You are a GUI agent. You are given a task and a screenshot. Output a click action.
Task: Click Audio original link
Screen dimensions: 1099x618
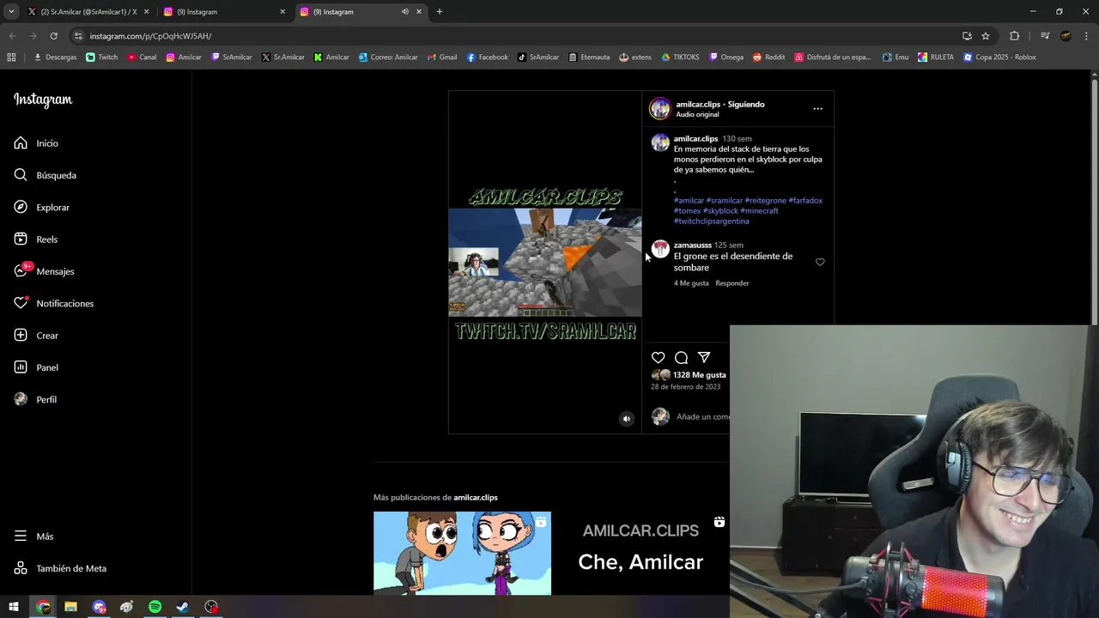pyautogui.click(x=697, y=114)
